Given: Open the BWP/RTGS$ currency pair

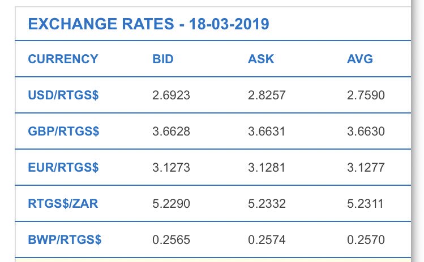Looking at the screenshot, I should click(x=65, y=239).
